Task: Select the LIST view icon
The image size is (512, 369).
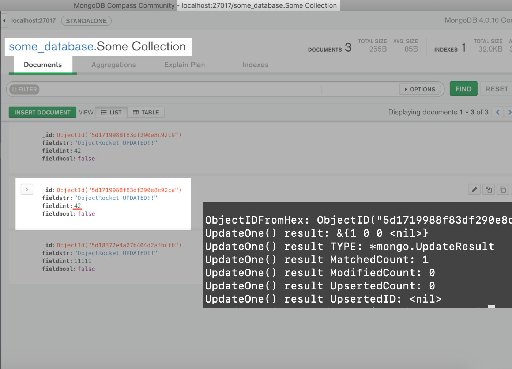Action: pyautogui.click(x=111, y=112)
